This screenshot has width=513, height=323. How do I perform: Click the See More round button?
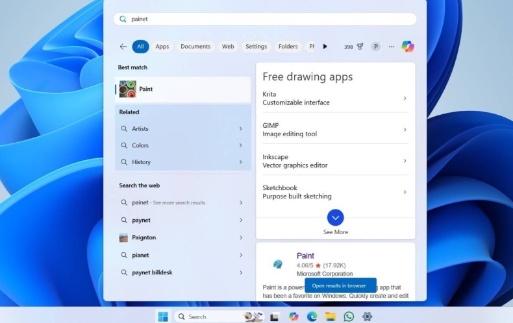coord(335,217)
